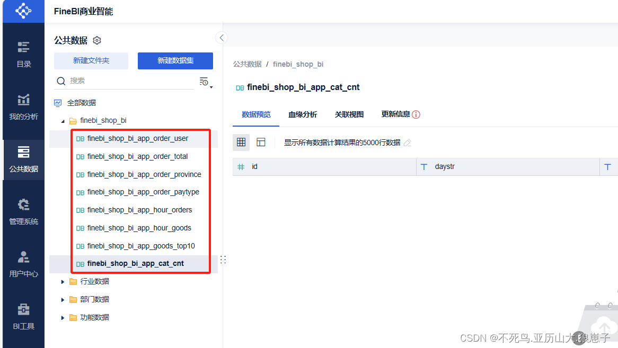The height and width of the screenshot is (348, 618).
Task: Click the 全部数据 icon
Action: coord(58,103)
